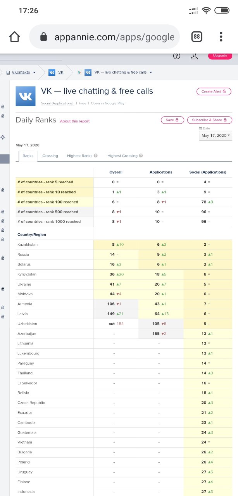
Task: Tap the padlock site-security icon in address bar
Action: [43, 37]
